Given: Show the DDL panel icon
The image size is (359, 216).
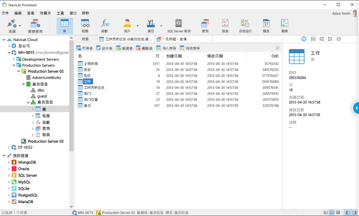Looking at the screenshot, I should [313, 39].
